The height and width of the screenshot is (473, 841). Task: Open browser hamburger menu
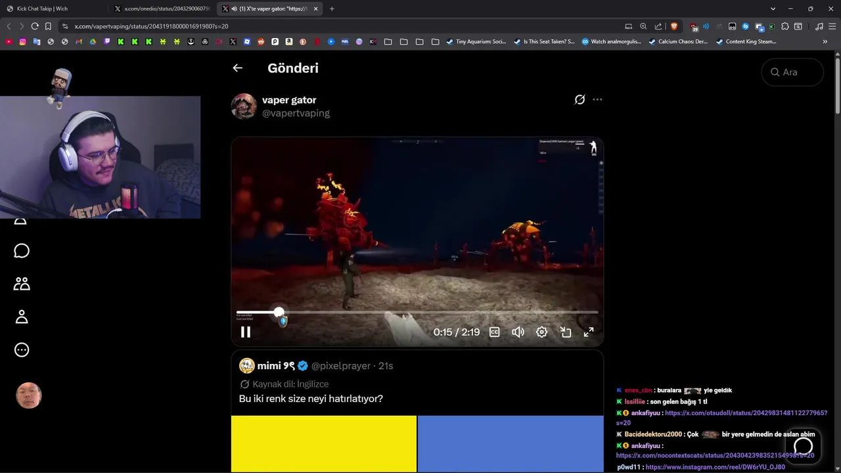[832, 26]
